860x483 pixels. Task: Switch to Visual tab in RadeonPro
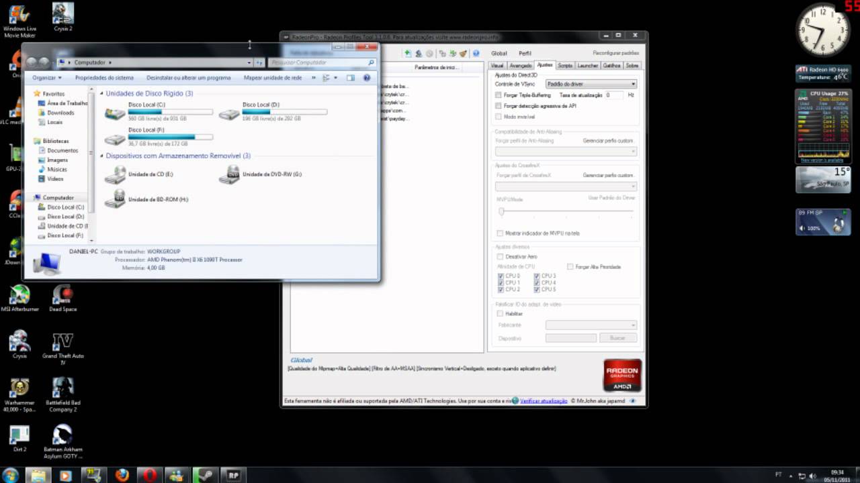497,66
